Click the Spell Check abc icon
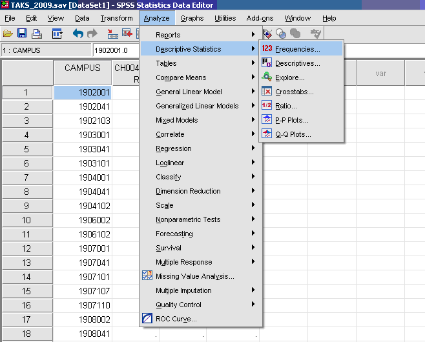 pyautogui.click(x=315, y=34)
